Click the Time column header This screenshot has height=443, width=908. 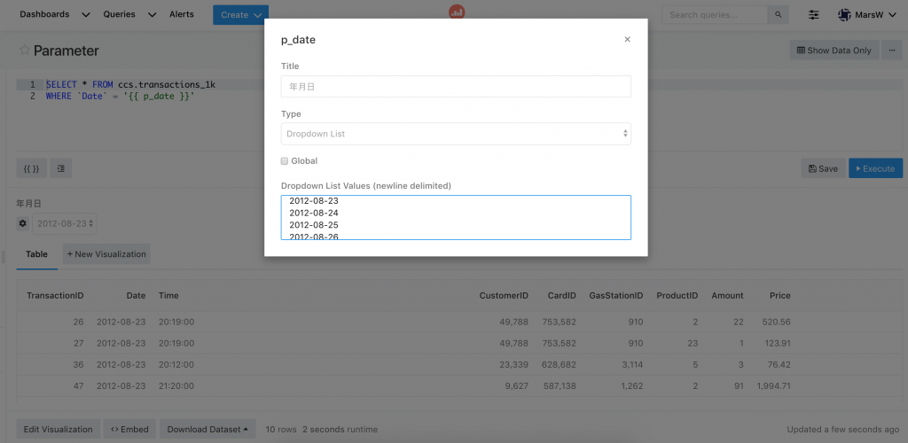(168, 296)
